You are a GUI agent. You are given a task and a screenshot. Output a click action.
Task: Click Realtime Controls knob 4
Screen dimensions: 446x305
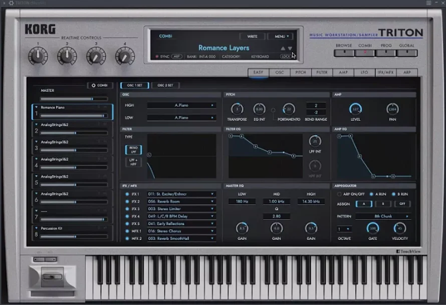point(125,56)
